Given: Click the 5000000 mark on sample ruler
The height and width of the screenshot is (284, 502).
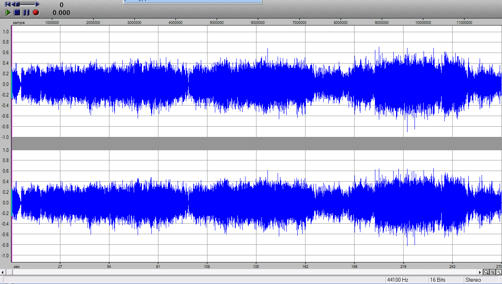Looking at the screenshot, I should click(216, 23).
